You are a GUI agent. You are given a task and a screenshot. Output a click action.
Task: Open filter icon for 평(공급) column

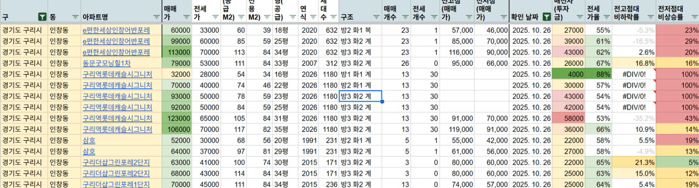coord(293,17)
